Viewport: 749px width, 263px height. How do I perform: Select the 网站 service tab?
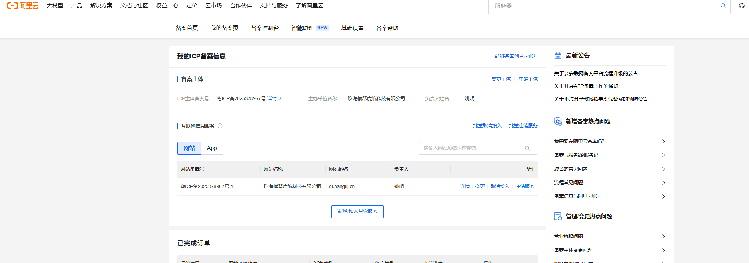point(189,148)
